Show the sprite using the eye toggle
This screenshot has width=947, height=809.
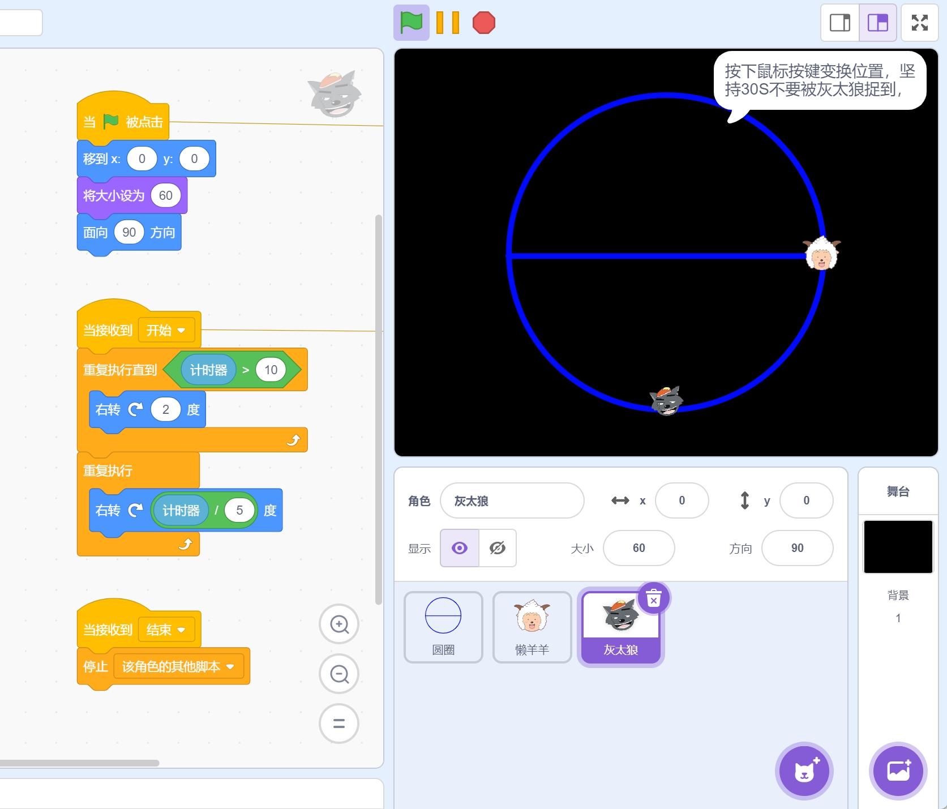tap(460, 548)
